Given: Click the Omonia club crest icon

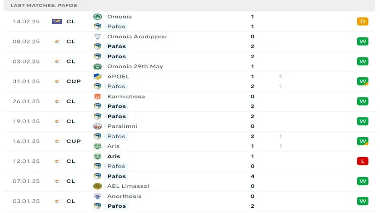Looking at the screenshot, I should [x=97, y=17].
